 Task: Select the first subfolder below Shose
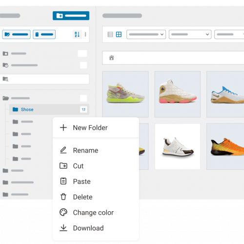[x=23, y=122]
